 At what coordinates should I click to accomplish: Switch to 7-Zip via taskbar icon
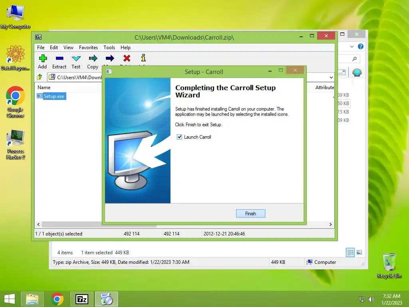coord(82,299)
